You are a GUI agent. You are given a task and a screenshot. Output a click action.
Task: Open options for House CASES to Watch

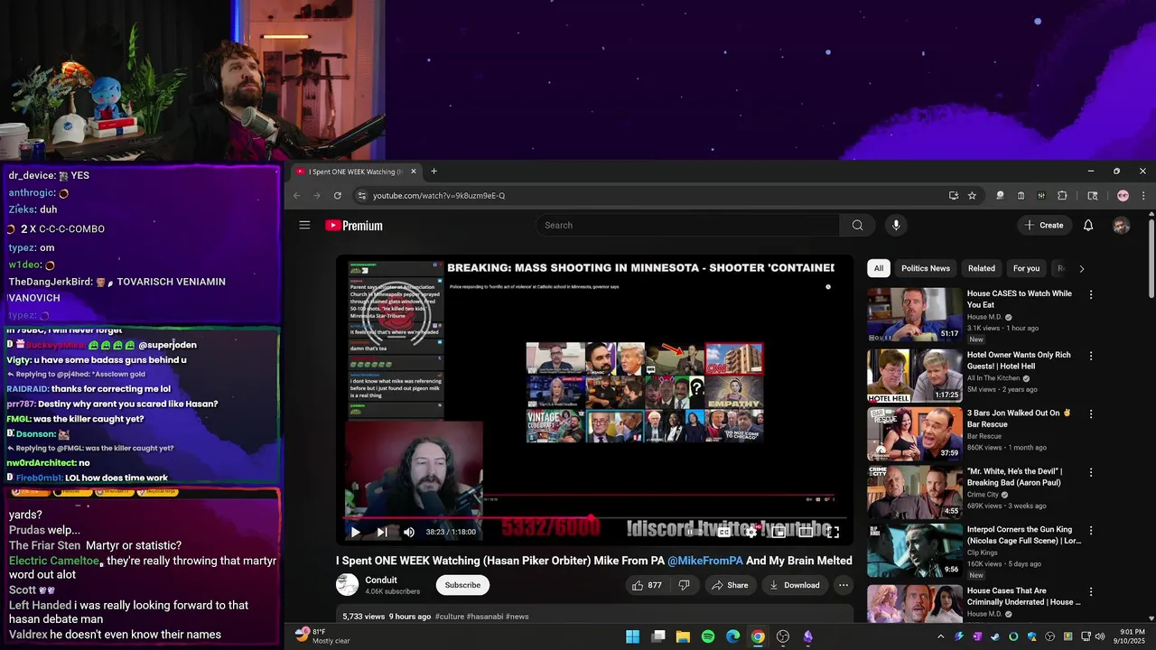point(1090,294)
